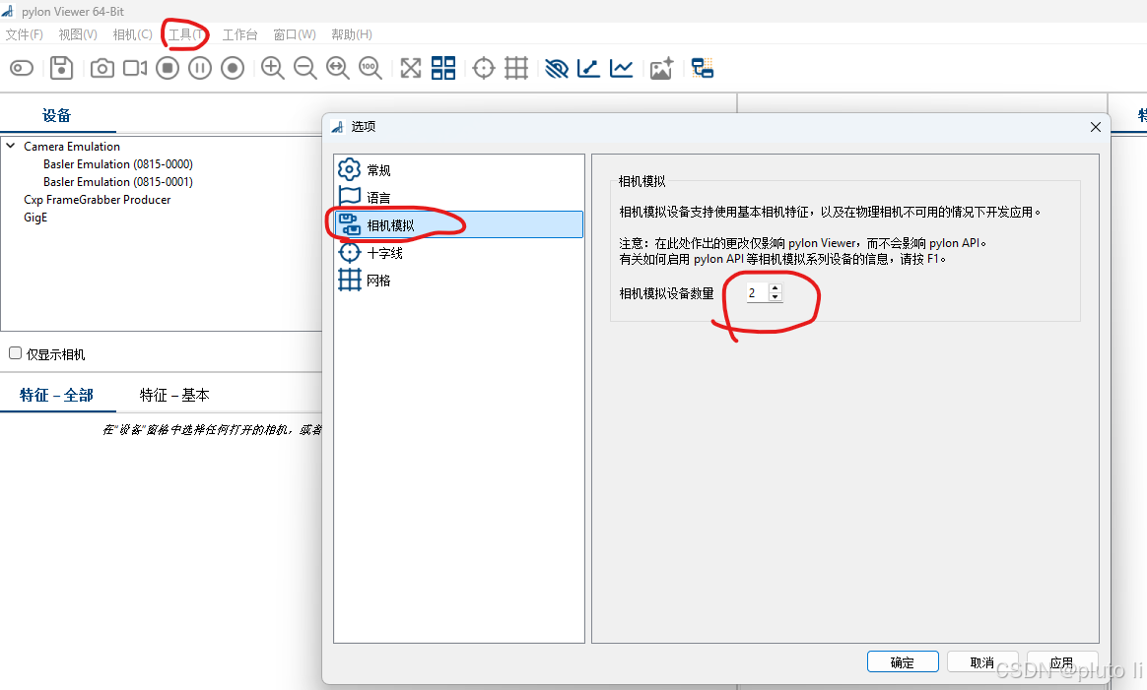
Task: Click the continuous shot video camera icon
Action: (x=135, y=69)
